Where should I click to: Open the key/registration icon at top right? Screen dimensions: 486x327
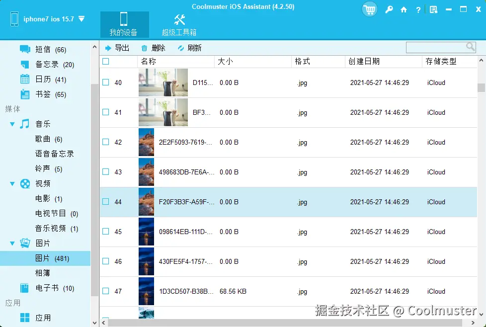(389, 9)
